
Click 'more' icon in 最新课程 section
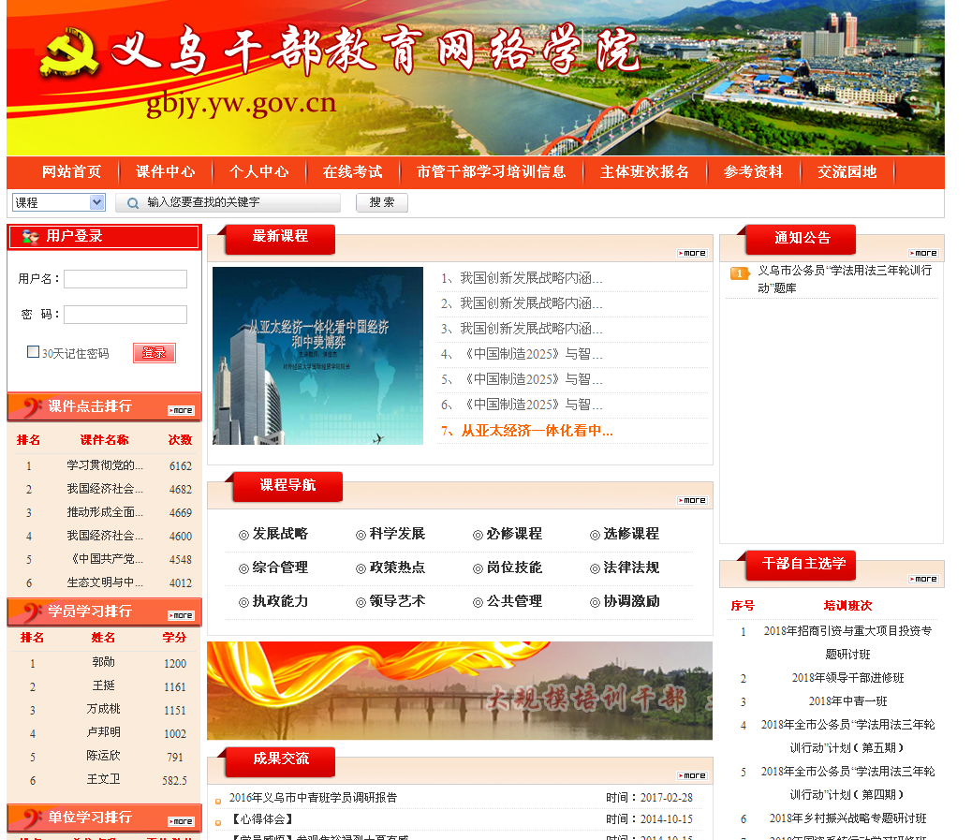point(692,253)
